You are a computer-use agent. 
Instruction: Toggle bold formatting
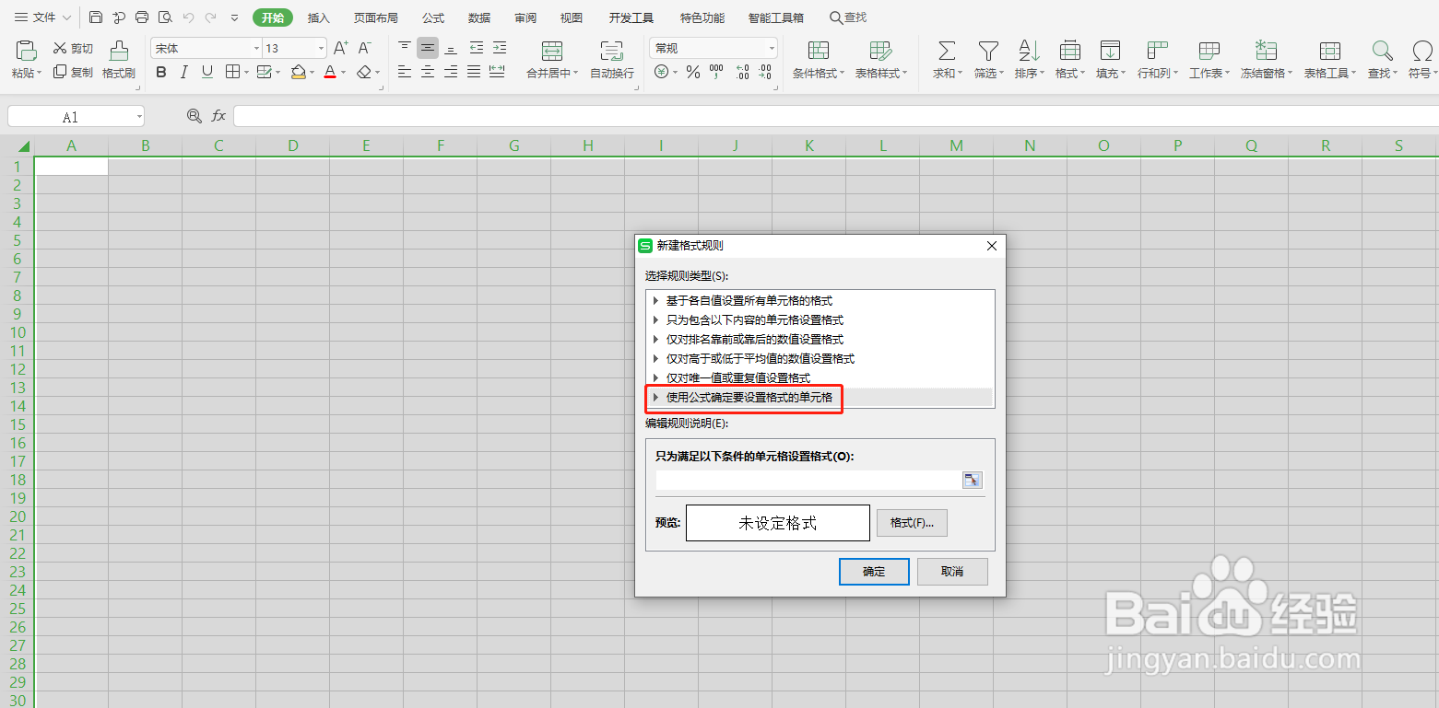coord(161,72)
